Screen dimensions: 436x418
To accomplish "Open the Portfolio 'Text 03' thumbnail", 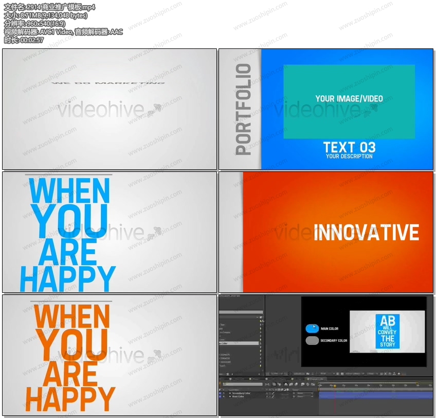I will click(326, 109).
